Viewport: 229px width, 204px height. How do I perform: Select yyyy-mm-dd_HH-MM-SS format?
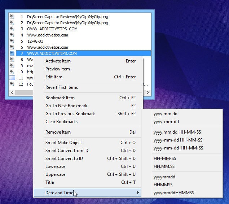[182, 148]
